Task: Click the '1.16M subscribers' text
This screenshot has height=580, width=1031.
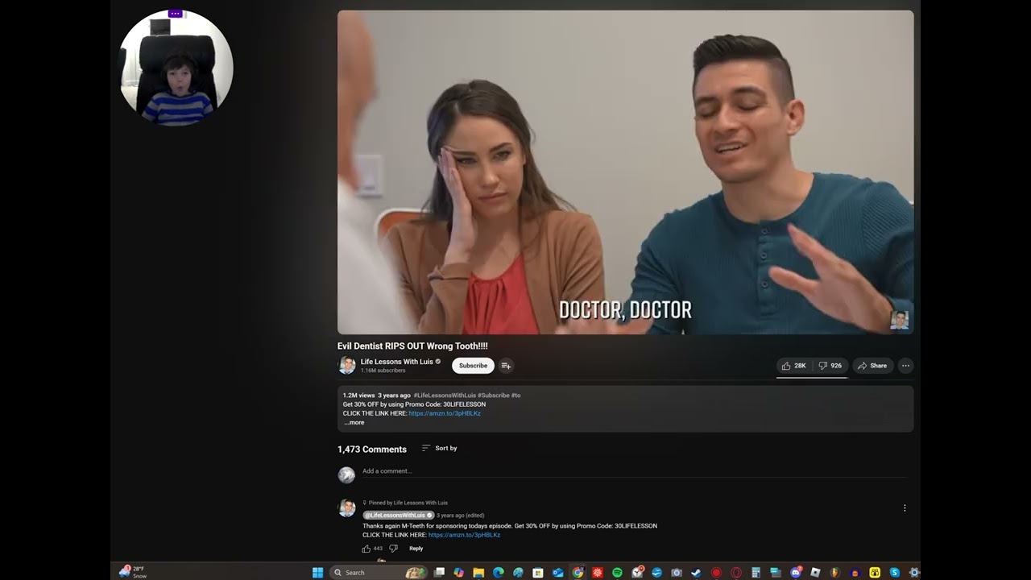Action: (x=383, y=371)
